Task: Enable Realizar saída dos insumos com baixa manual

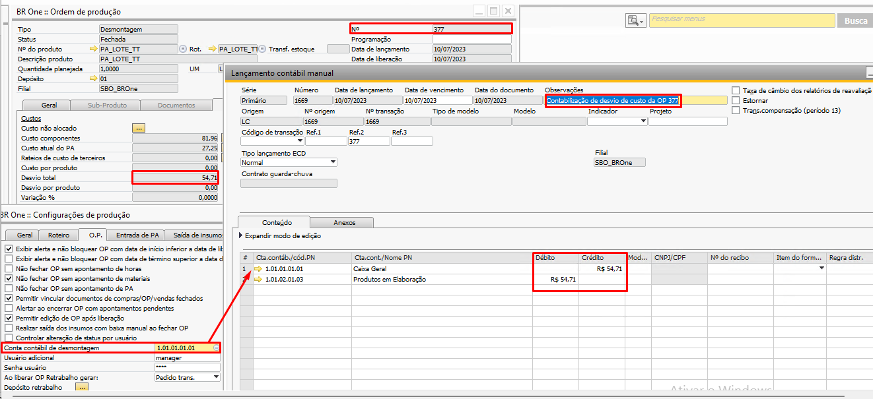Action: click(9, 328)
